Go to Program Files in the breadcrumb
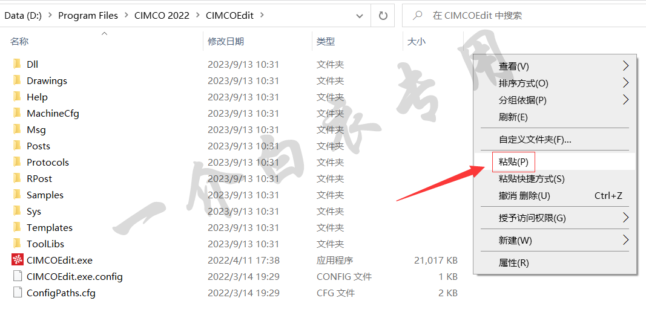 coord(88,16)
